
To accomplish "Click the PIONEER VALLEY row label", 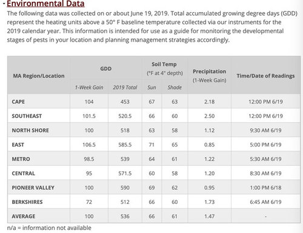I will 33,188.
